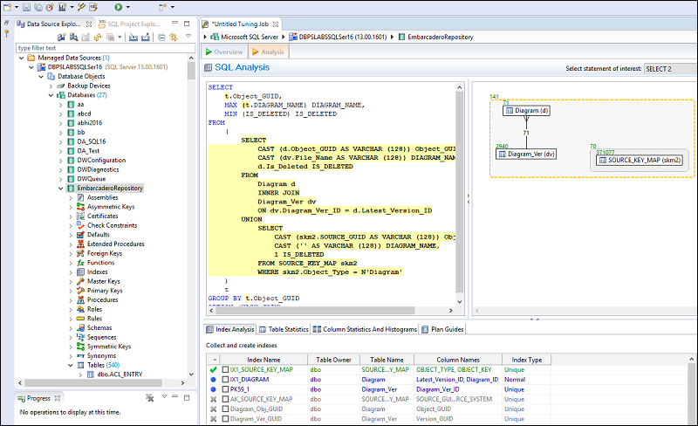
Task: Click the tuning fork toolbar icon
Action: pyautogui.click(x=81, y=7)
